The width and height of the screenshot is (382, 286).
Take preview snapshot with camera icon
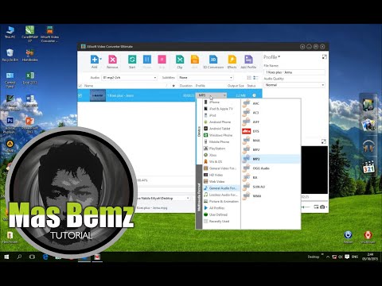pyautogui.click(x=322, y=207)
